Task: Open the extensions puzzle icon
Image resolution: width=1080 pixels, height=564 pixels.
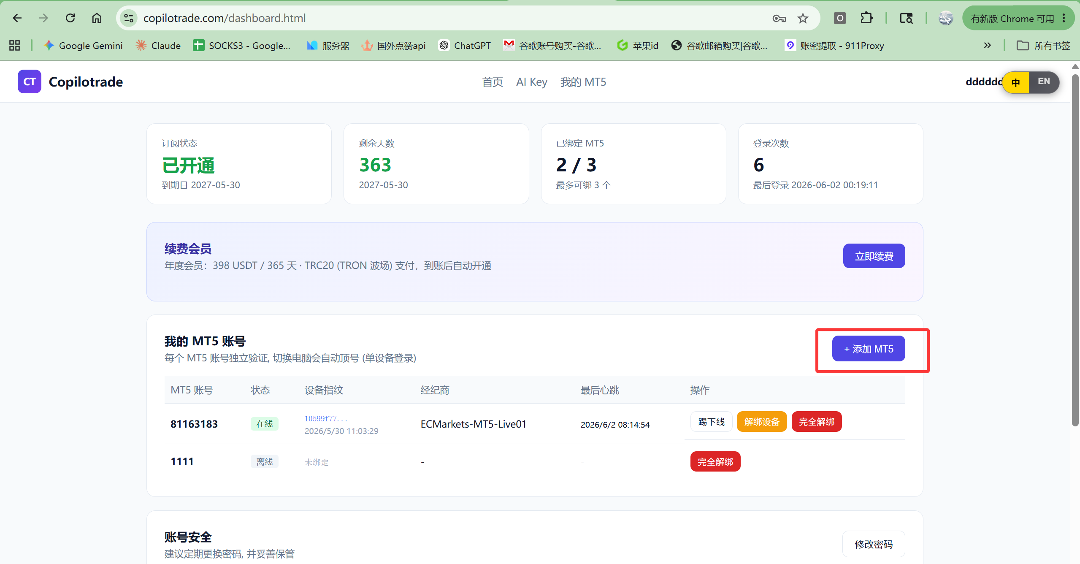Action: point(866,18)
